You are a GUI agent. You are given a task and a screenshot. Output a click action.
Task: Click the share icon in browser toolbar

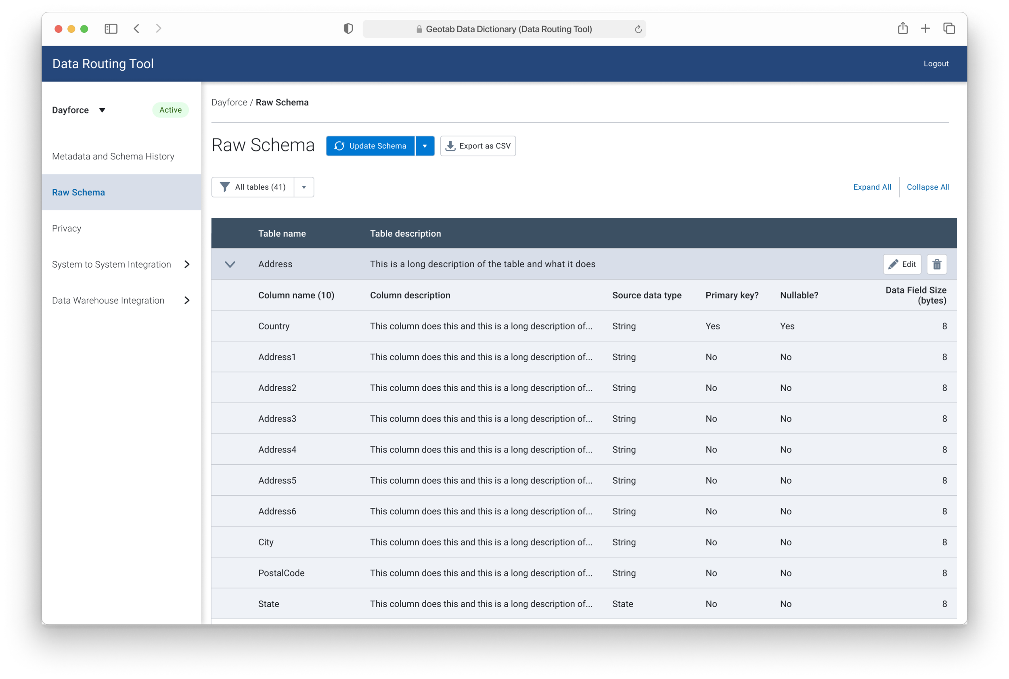tap(902, 28)
